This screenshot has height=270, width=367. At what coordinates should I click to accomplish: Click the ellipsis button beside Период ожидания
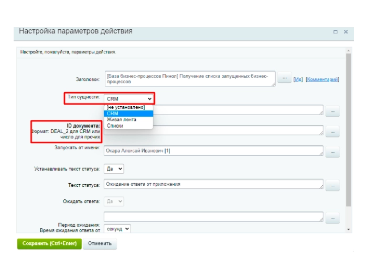(332, 218)
